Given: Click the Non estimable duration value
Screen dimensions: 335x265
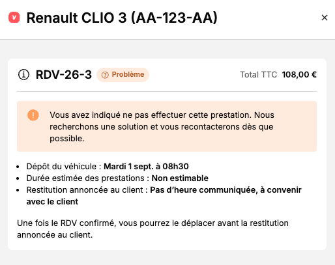Looking at the screenshot, I should tap(180, 178).
